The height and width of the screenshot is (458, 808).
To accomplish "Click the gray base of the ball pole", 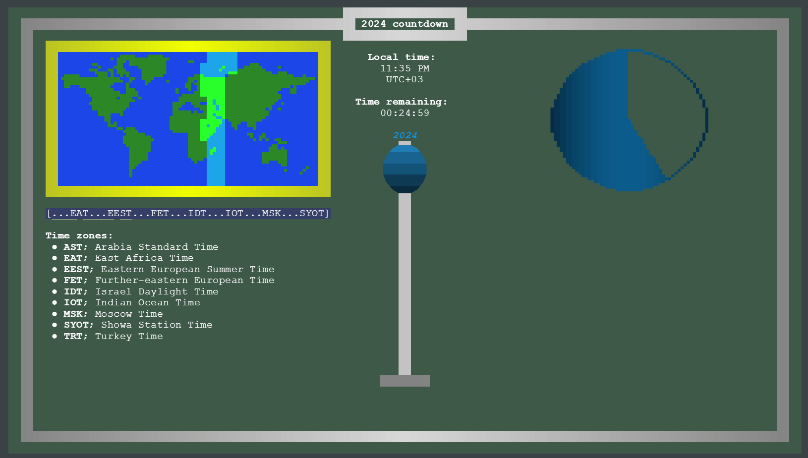I will pos(404,381).
